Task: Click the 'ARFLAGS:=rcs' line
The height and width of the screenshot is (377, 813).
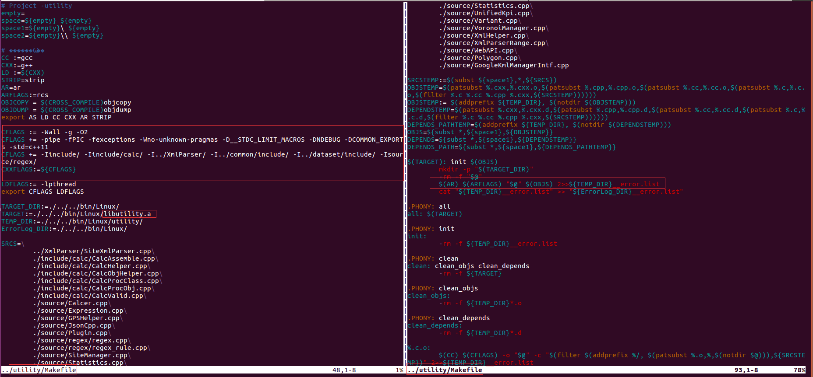Action: point(25,95)
